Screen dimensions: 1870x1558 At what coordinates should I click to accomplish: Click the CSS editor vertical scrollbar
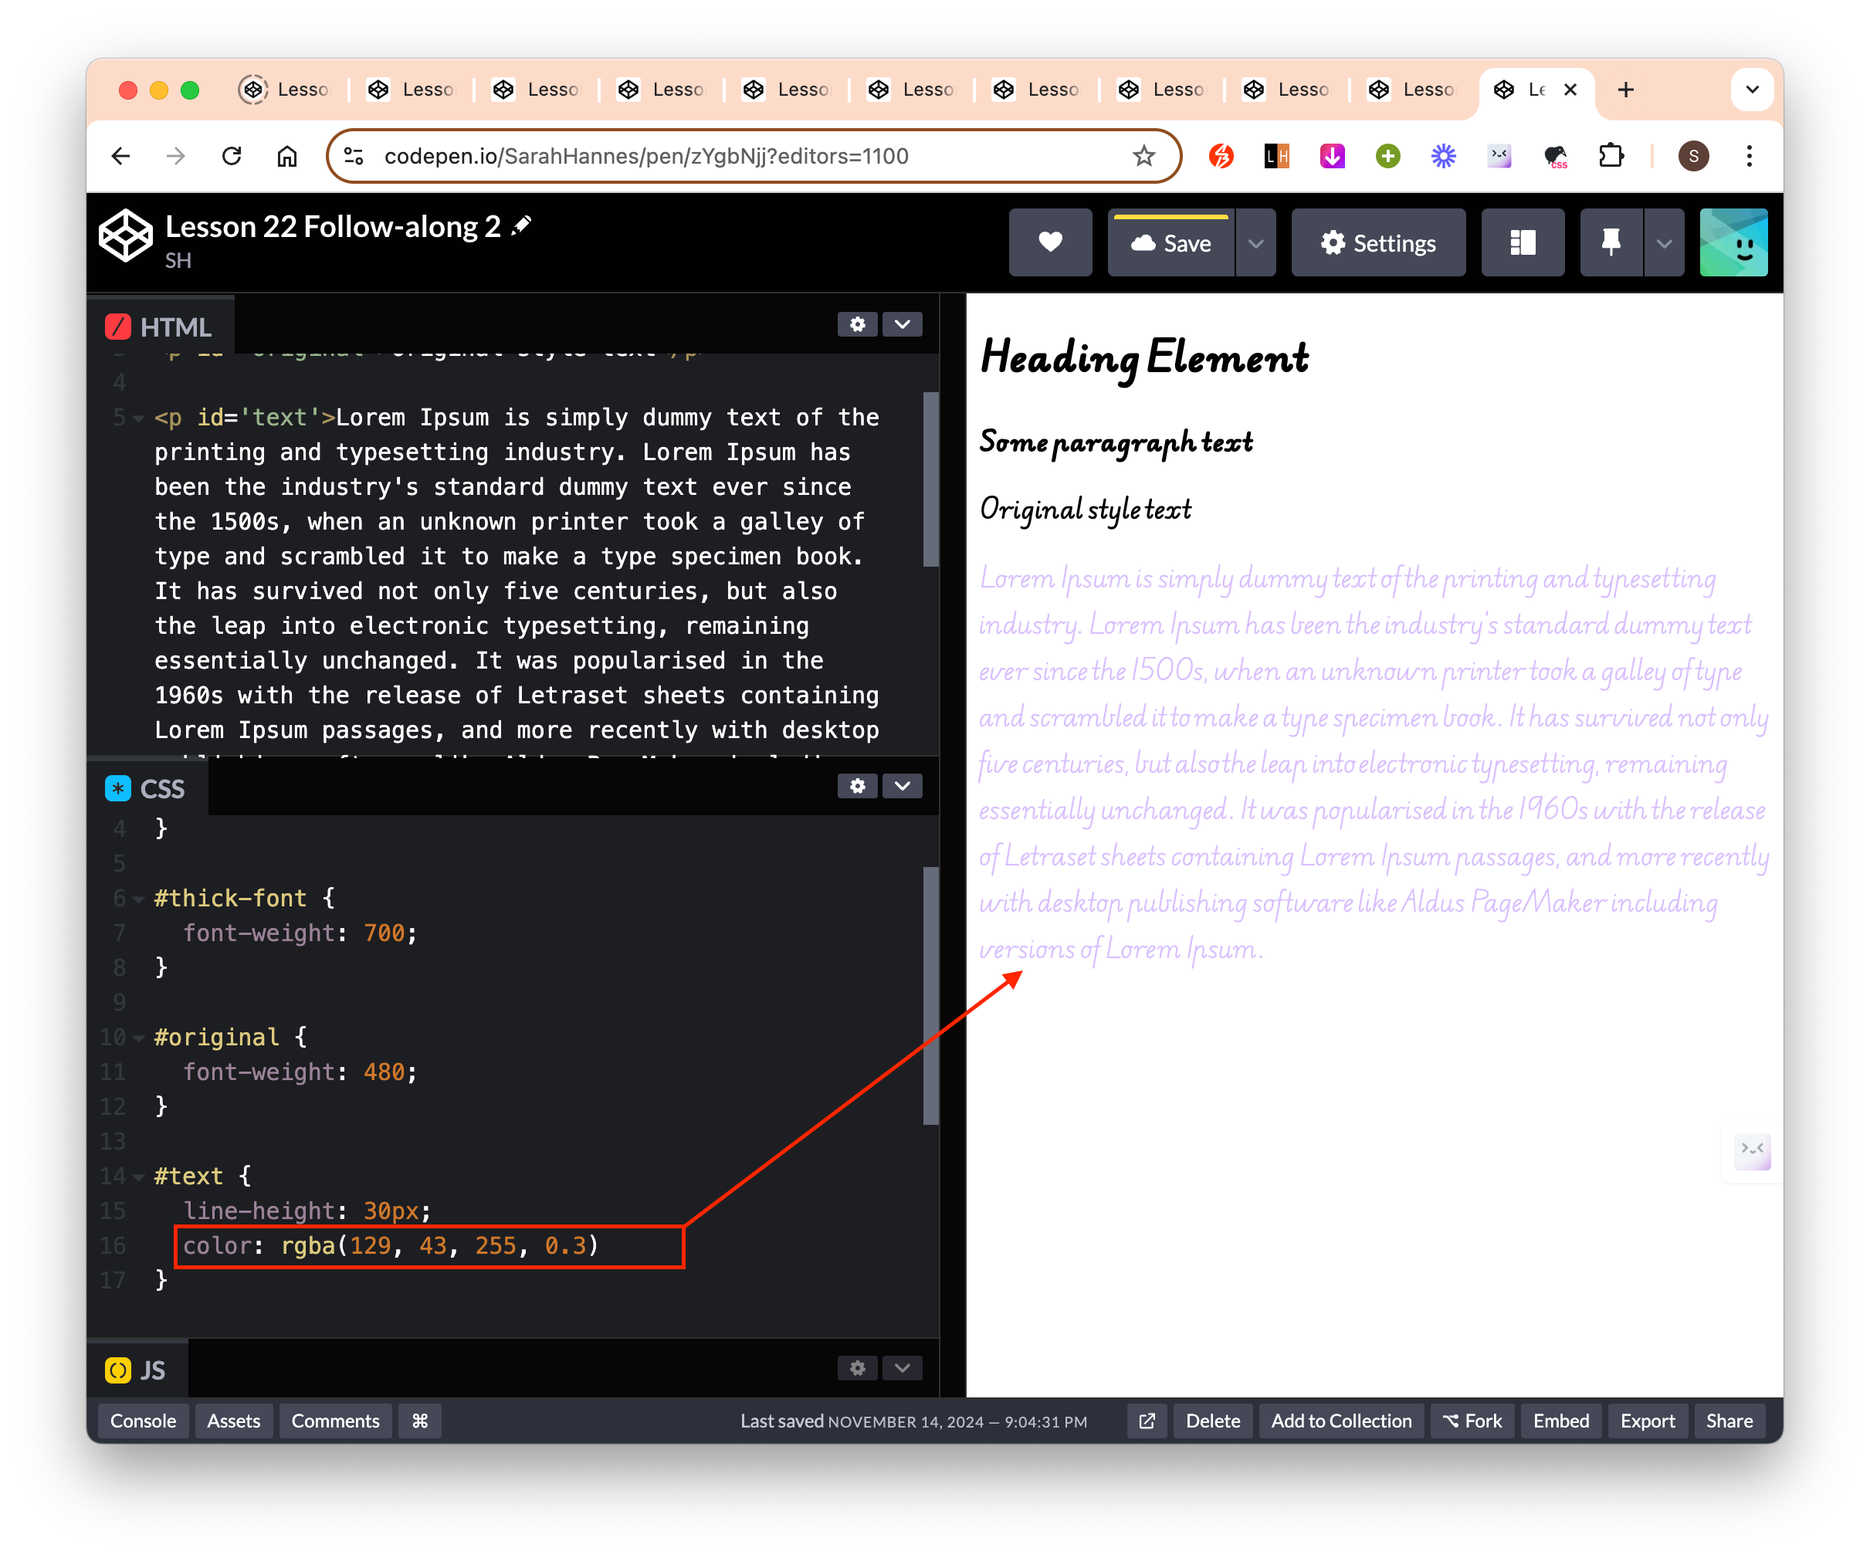931,995
